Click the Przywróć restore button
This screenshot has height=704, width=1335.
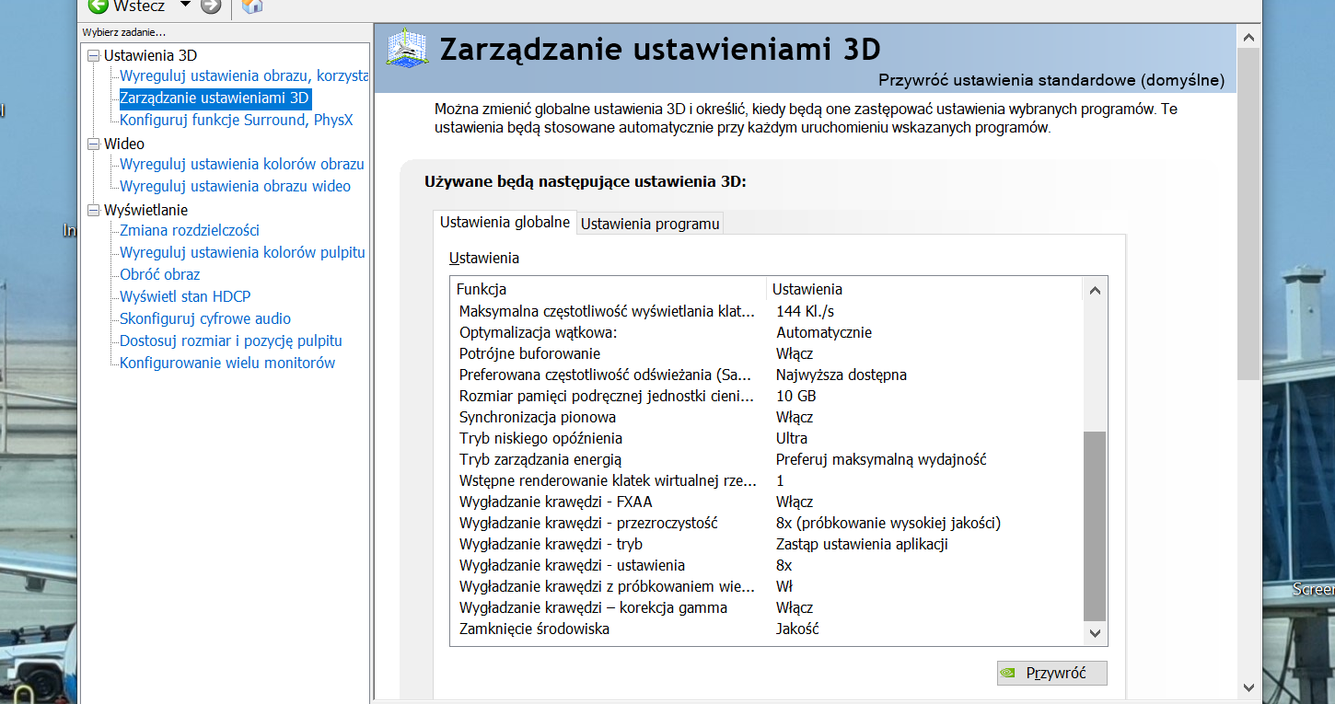(x=1052, y=673)
